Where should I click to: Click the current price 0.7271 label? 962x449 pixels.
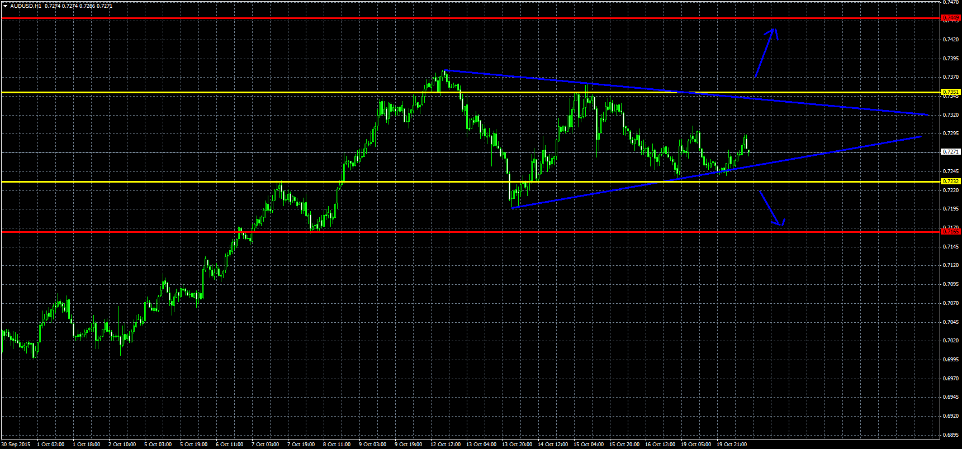coord(951,152)
